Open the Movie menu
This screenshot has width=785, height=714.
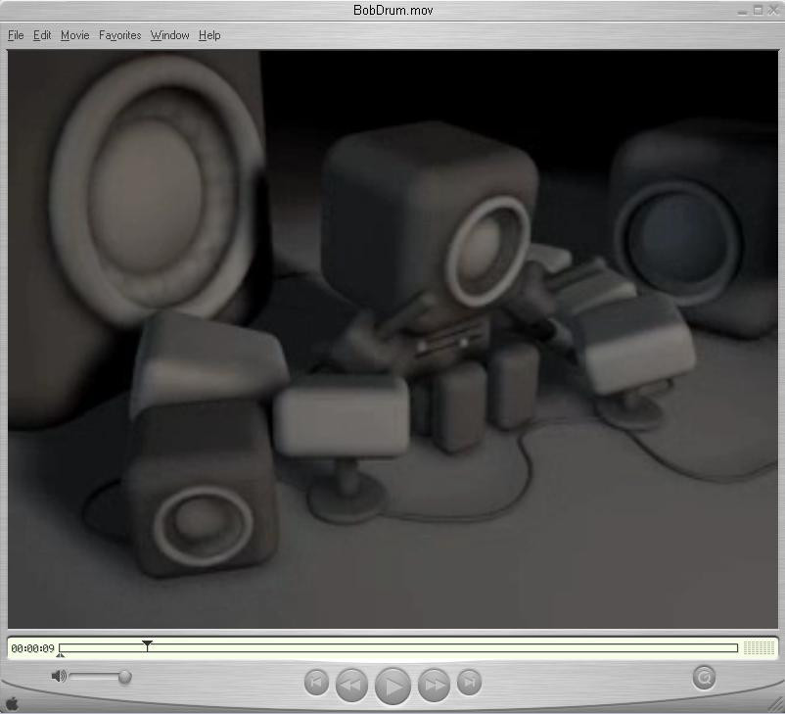point(75,35)
